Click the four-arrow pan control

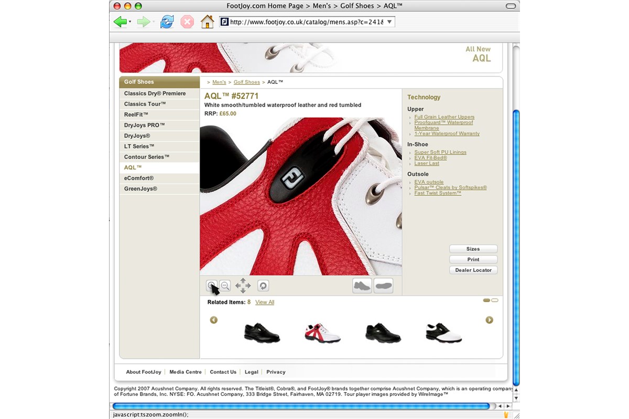pyautogui.click(x=243, y=285)
